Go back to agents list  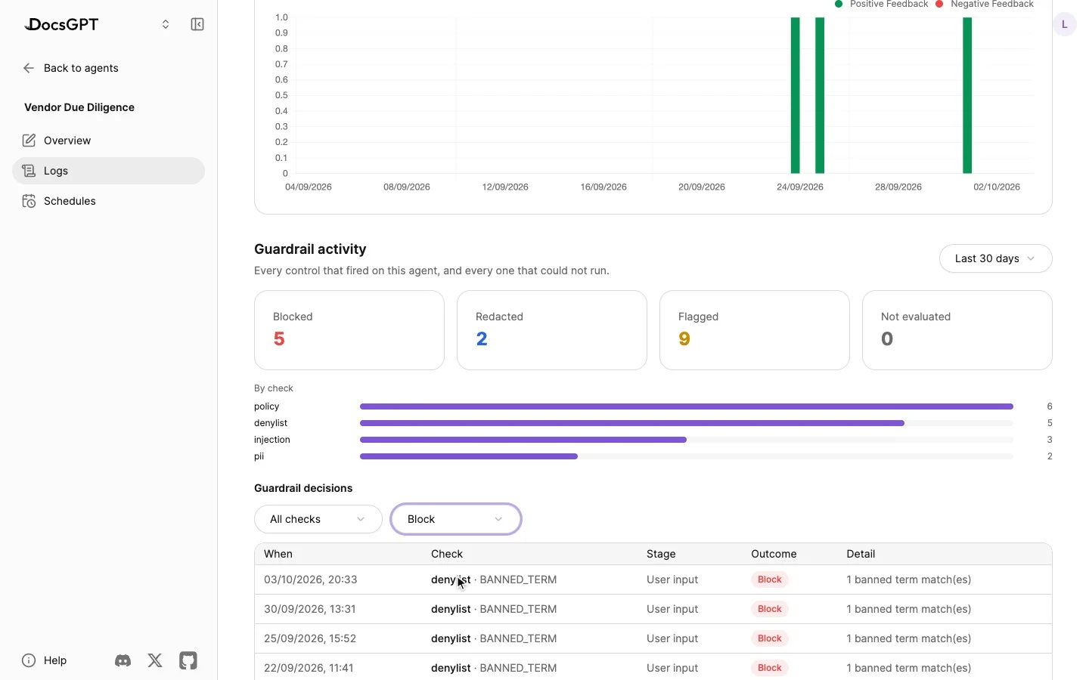click(81, 68)
